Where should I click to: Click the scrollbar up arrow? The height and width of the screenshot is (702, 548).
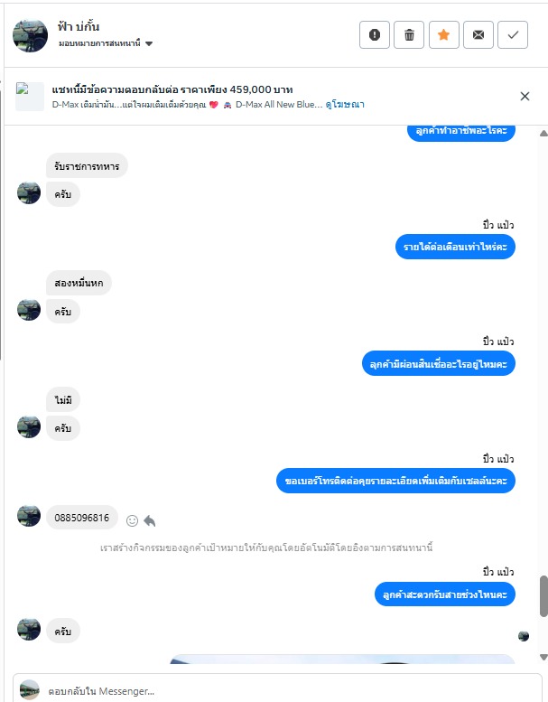pyautogui.click(x=543, y=133)
